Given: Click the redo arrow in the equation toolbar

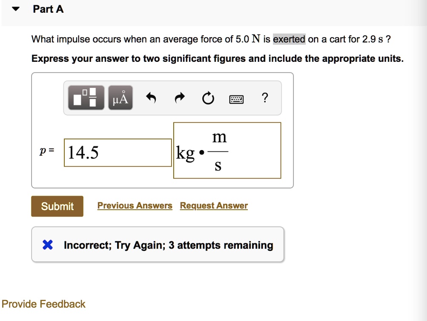Looking at the screenshot, I should [179, 97].
